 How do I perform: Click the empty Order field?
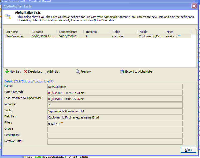115,130
